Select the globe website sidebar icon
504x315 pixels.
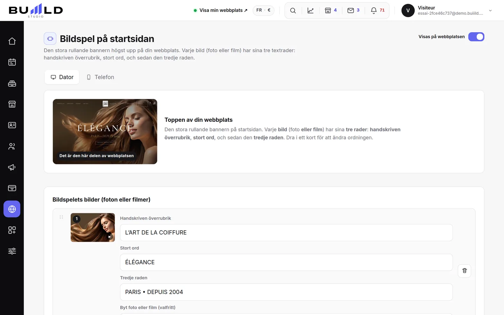(12, 209)
